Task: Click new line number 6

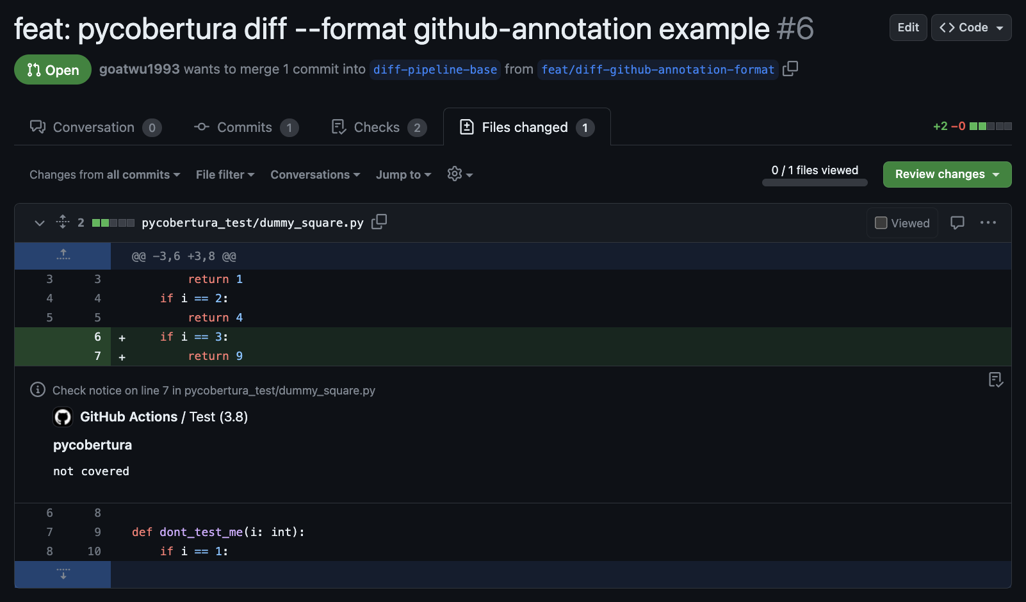Action: pyautogui.click(x=97, y=337)
